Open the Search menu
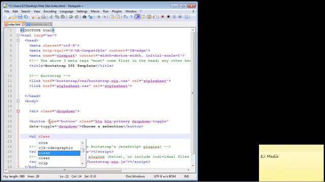325x182 pixels. [x=26, y=11]
